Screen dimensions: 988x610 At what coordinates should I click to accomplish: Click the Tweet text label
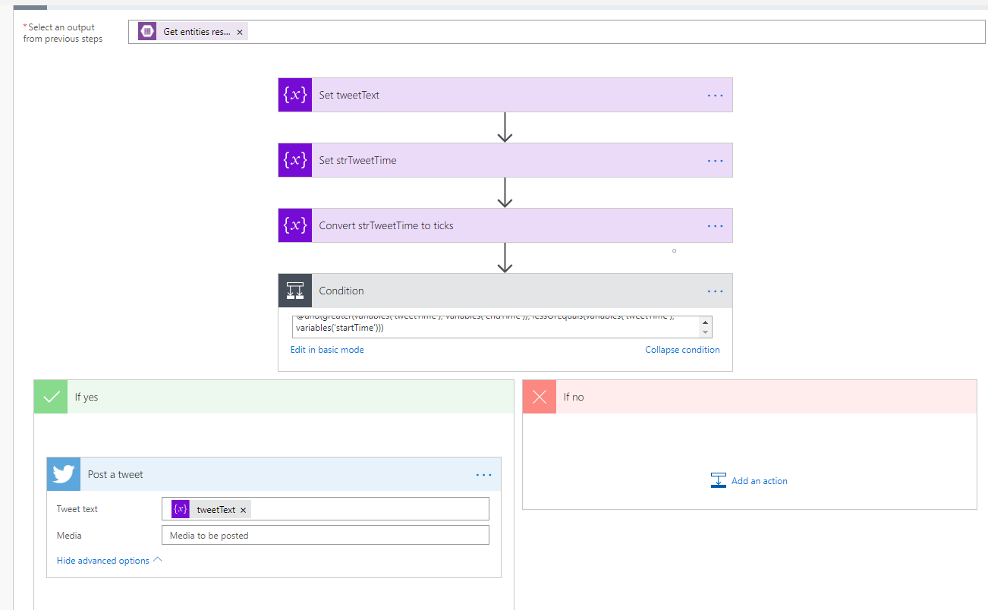tap(77, 509)
